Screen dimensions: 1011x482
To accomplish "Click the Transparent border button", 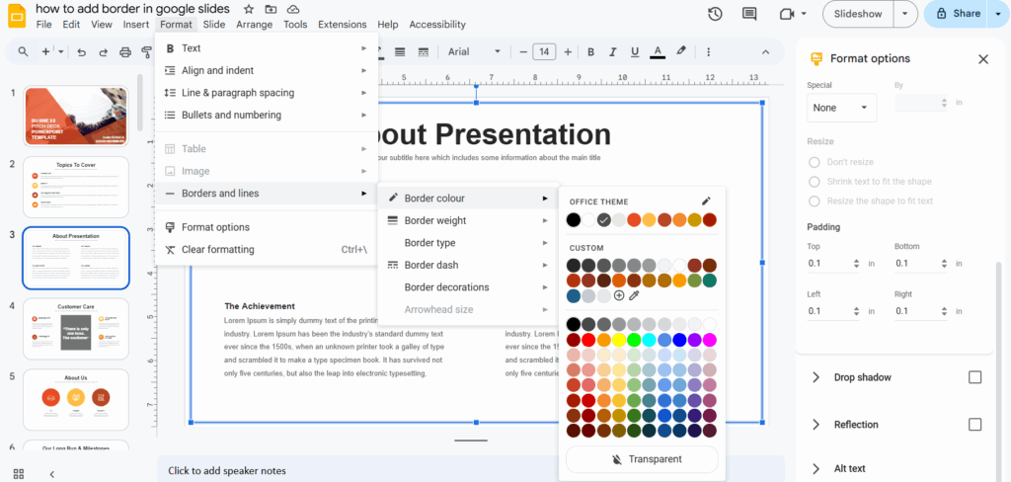I will 642,459.
